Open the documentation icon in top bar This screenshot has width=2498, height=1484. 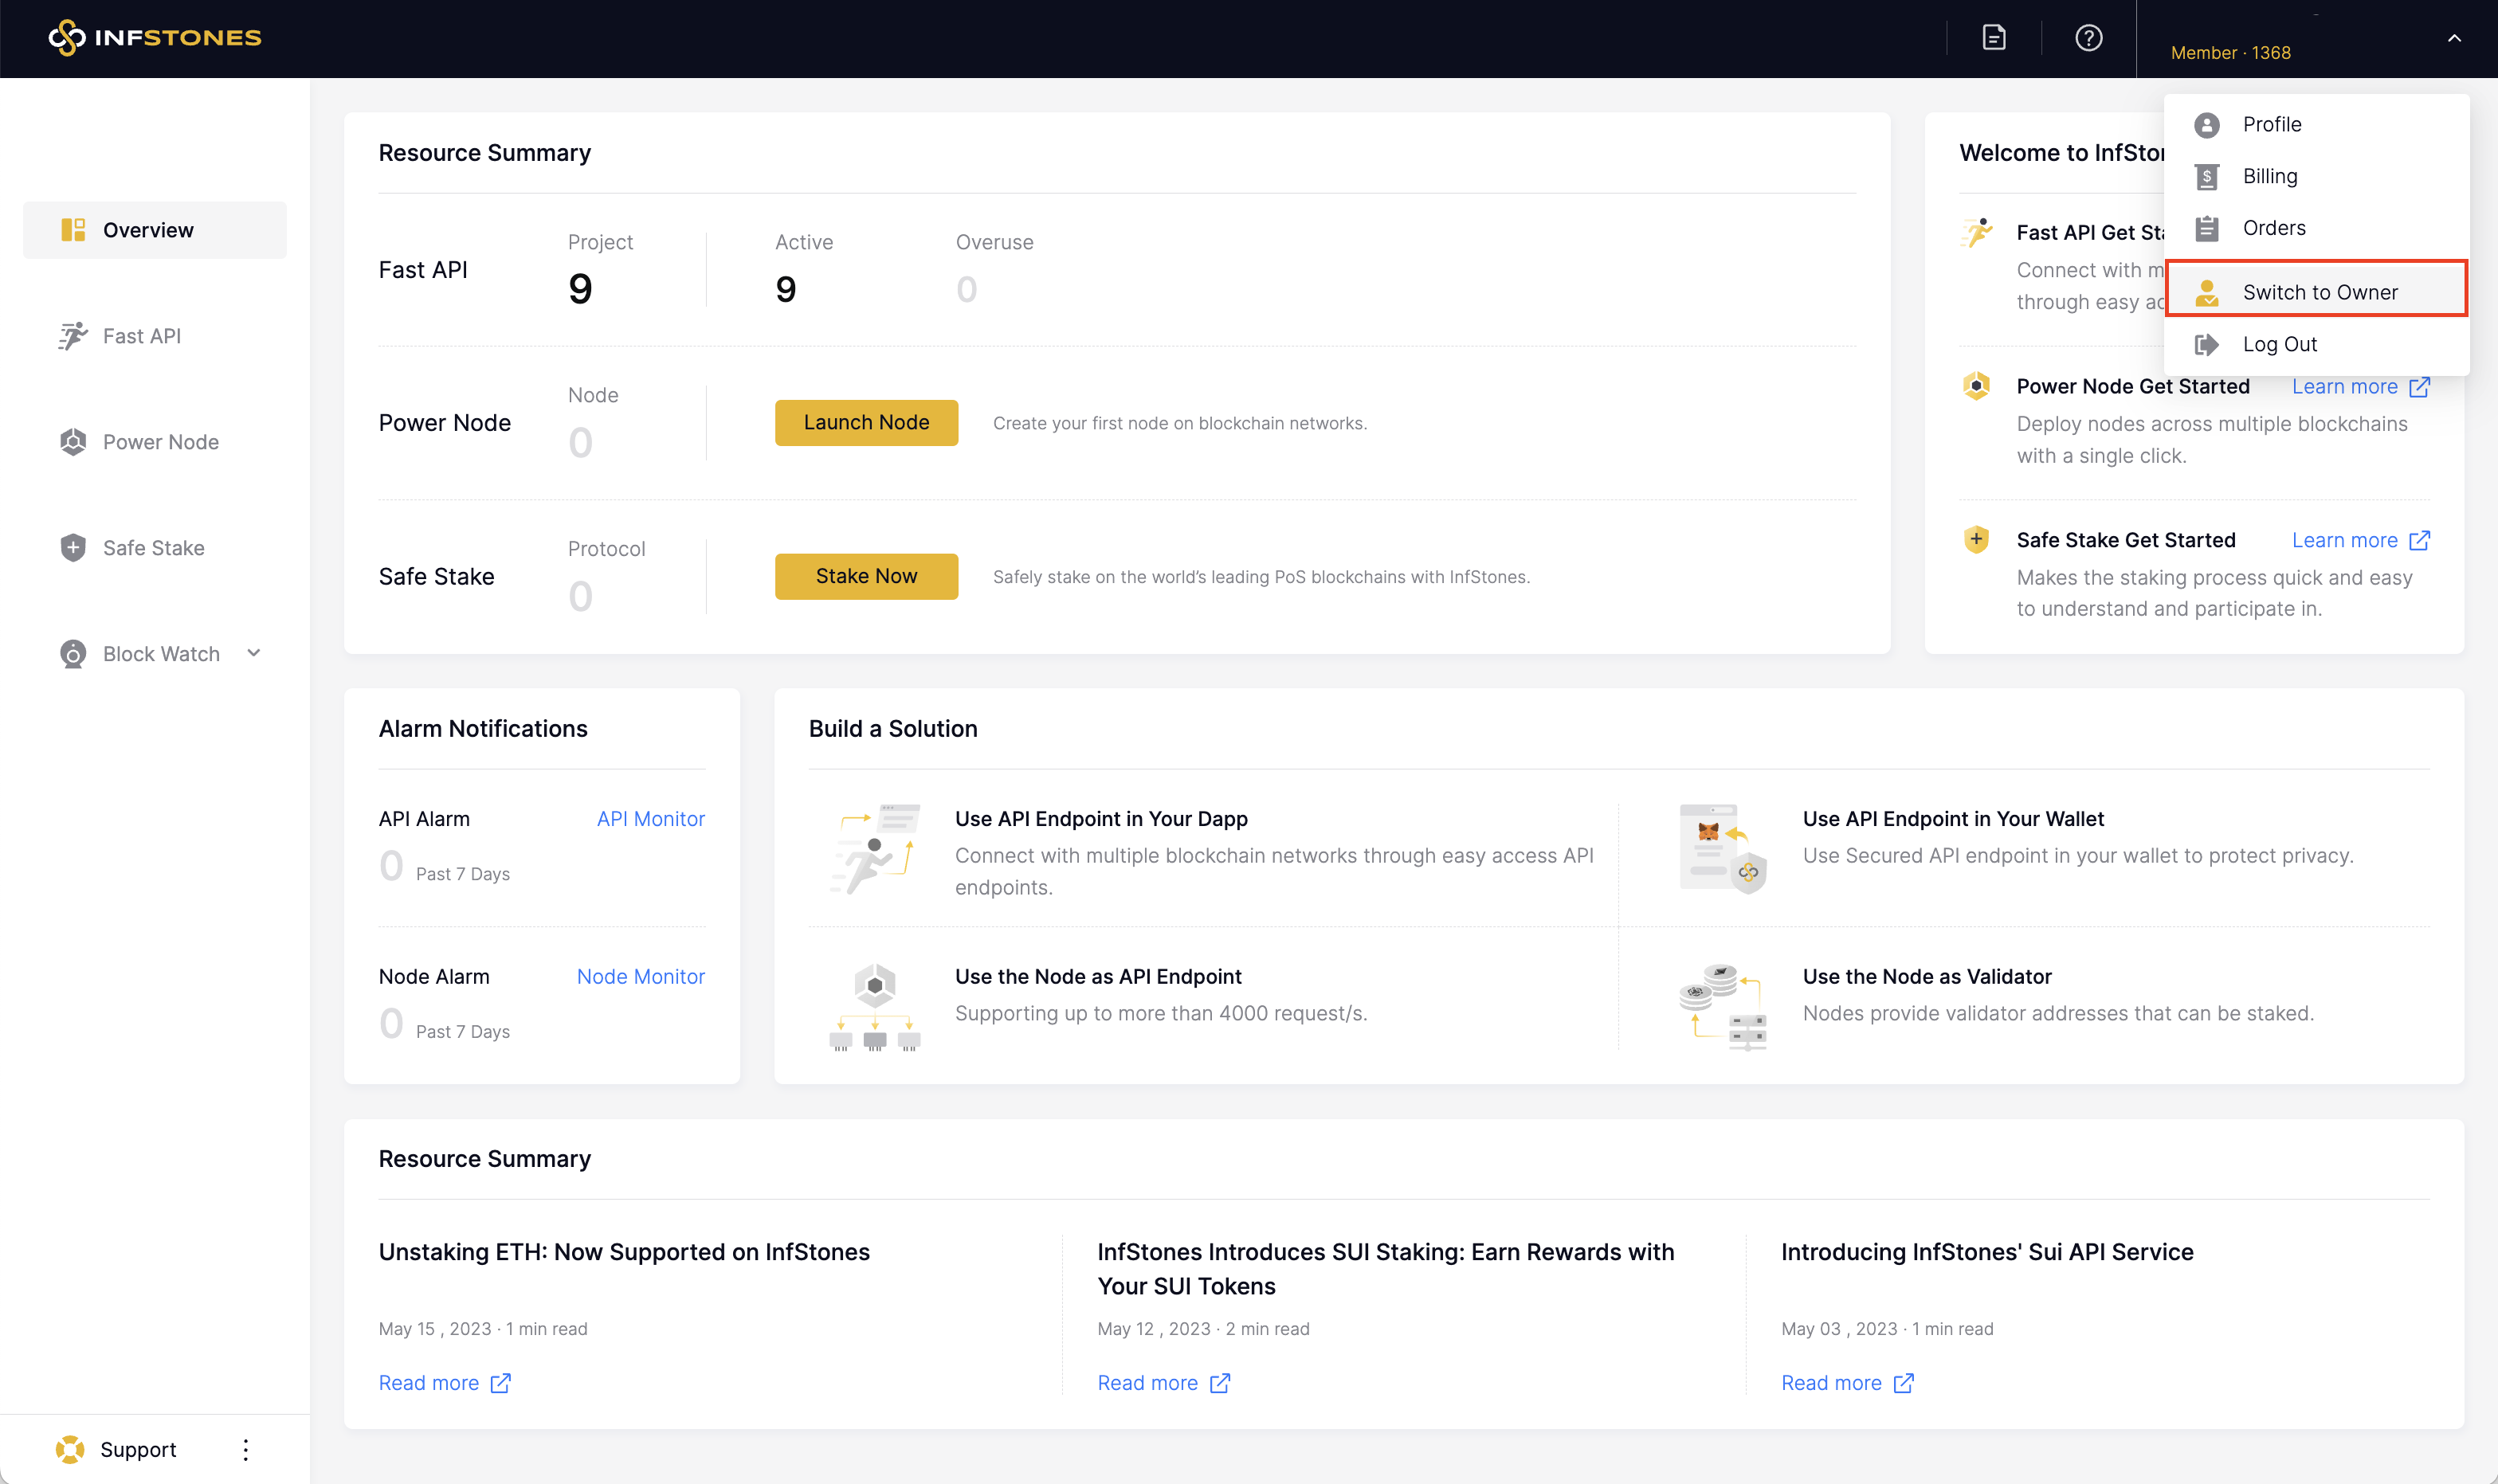click(x=1994, y=38)
